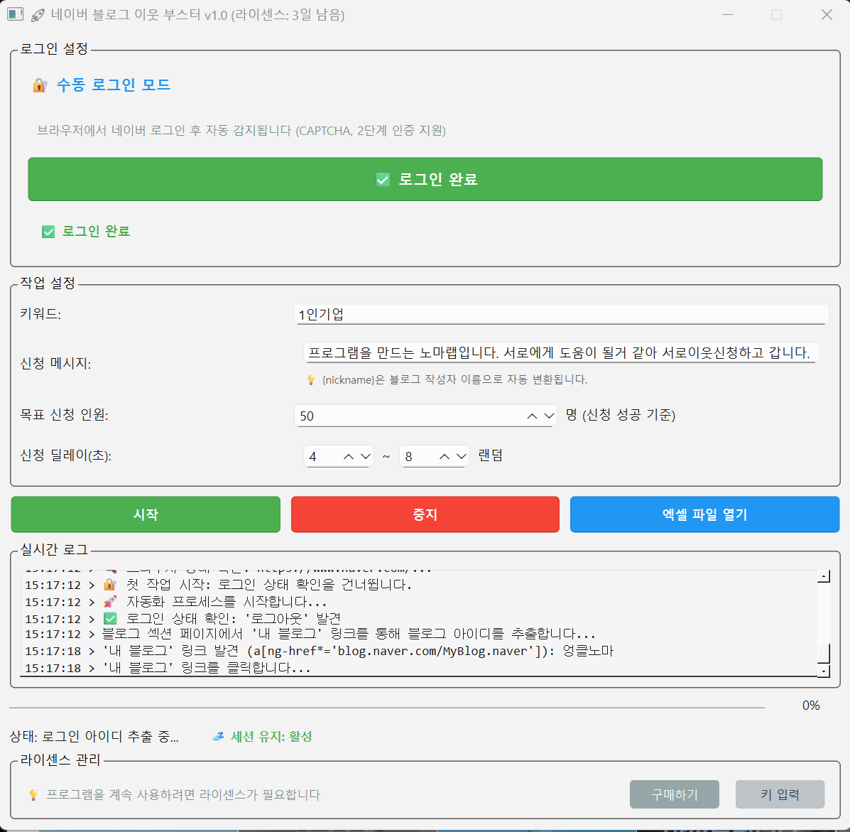
Task: Click the lightbulb icon under 신청 메시지
Action: click(x=310, y=380)
